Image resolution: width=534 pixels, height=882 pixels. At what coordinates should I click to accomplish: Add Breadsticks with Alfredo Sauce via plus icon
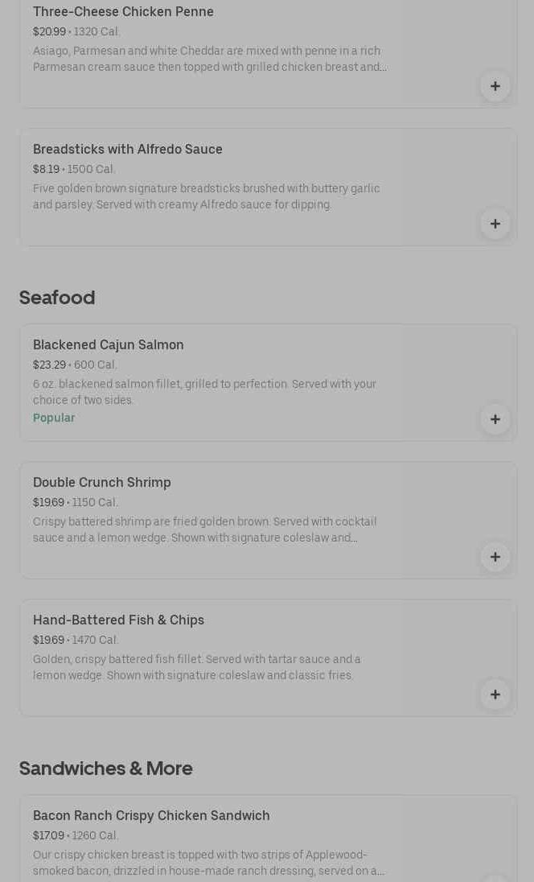pyautogui.click(x=495, y=224)
